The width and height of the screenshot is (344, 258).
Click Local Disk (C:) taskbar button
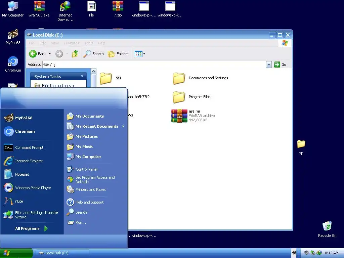pyautogui.click(x=62, y=253)
